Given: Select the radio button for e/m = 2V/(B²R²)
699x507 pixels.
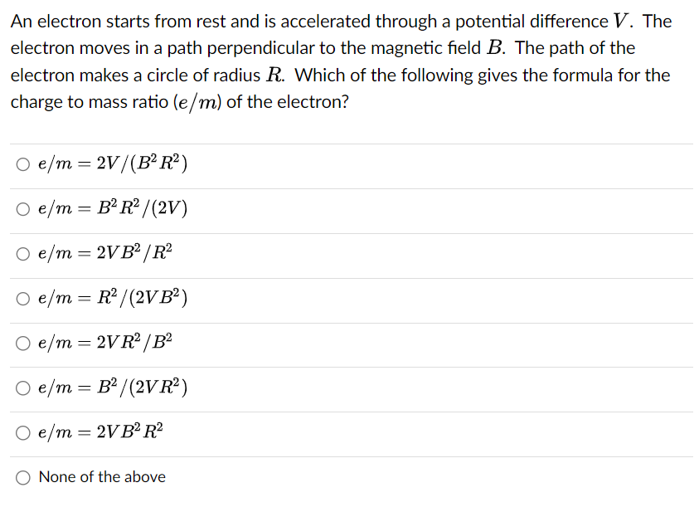Looking at the screenshot, I should [x=22, y=163].
